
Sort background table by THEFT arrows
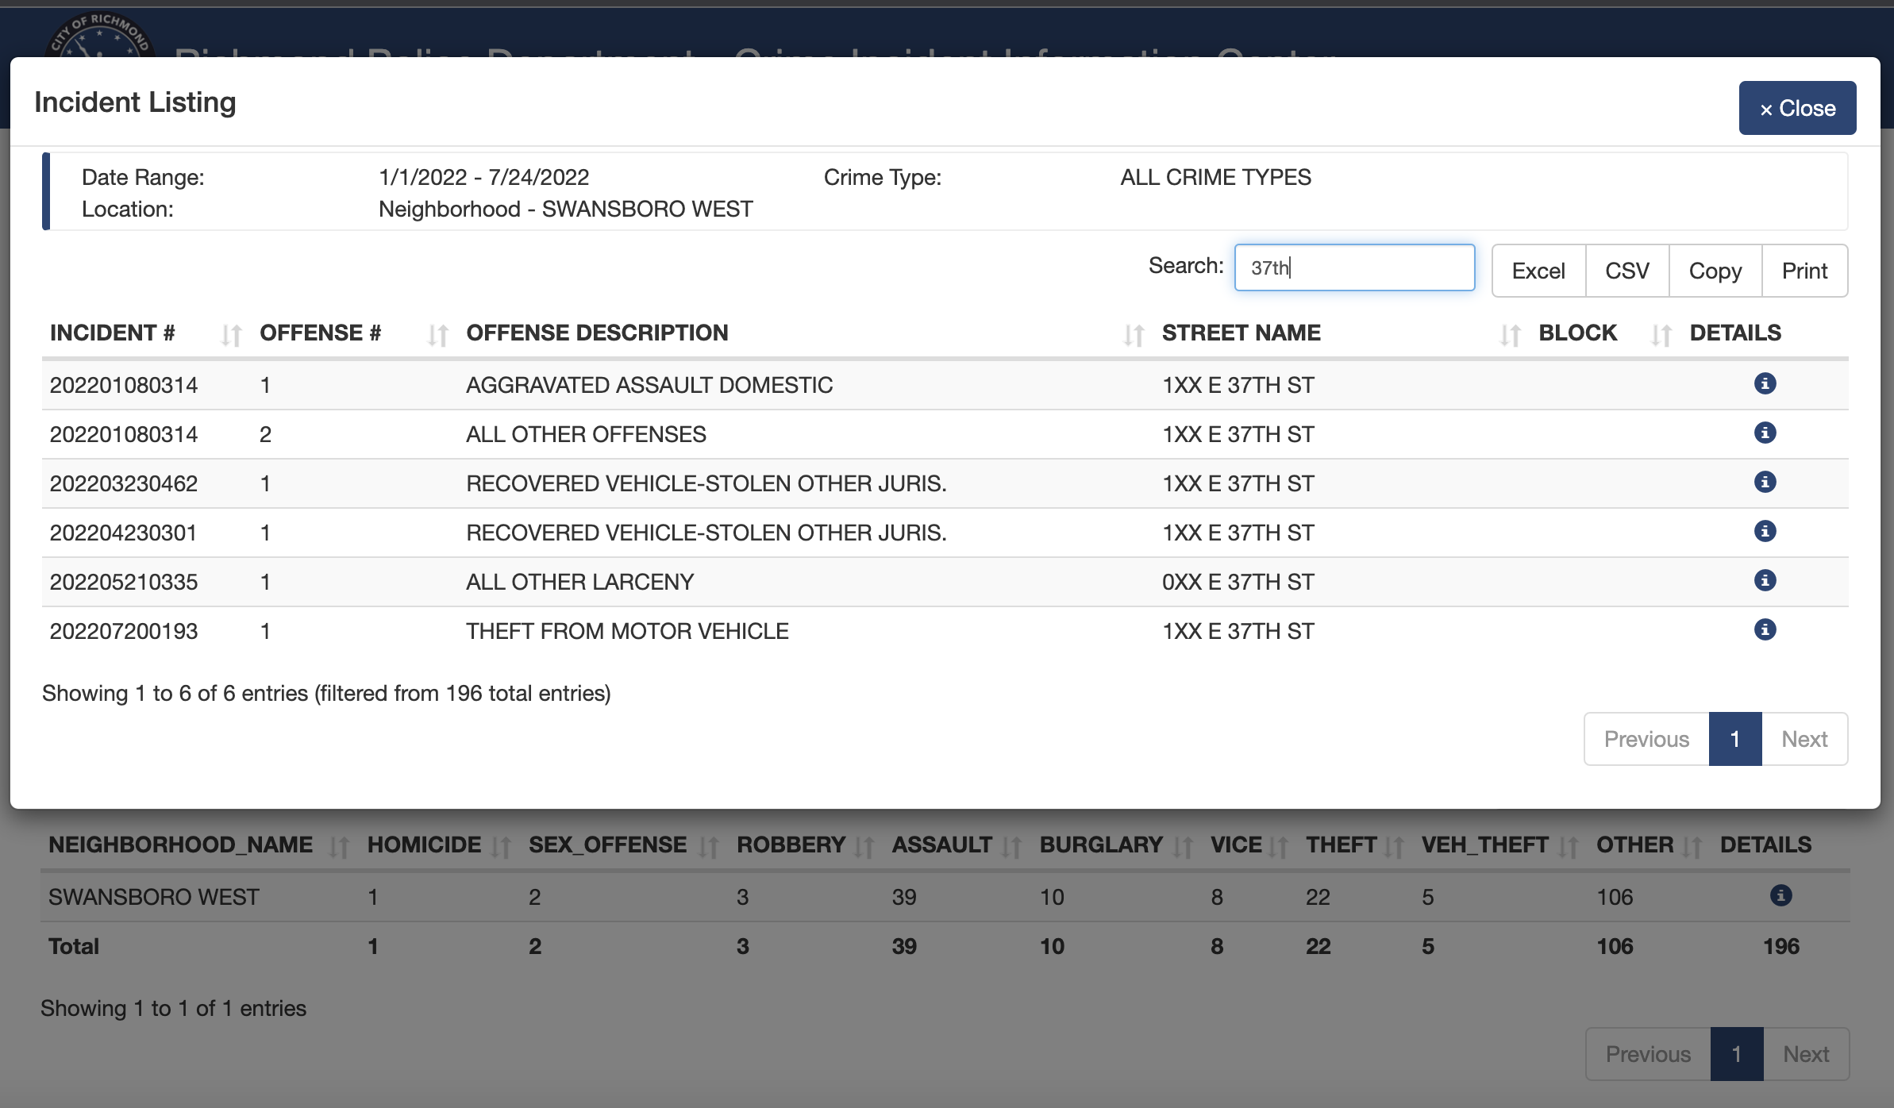point(1394,847)
